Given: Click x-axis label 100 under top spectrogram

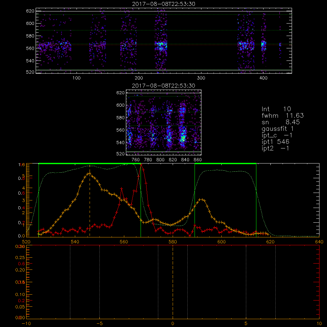Looking at the screenshot, I should pyautogui.click(x=77, y=78).
